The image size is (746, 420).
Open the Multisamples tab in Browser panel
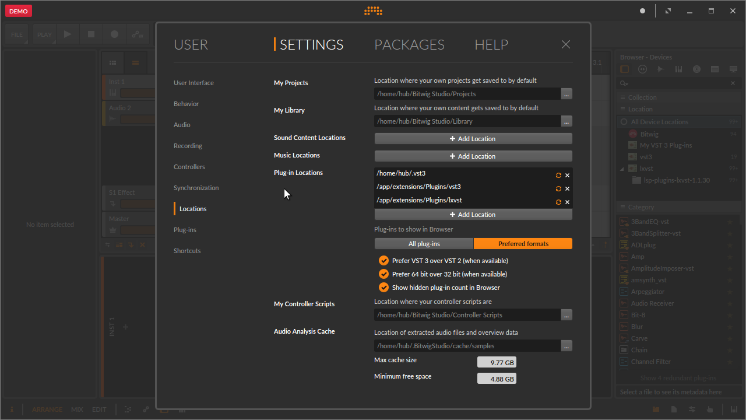point(678,69)
